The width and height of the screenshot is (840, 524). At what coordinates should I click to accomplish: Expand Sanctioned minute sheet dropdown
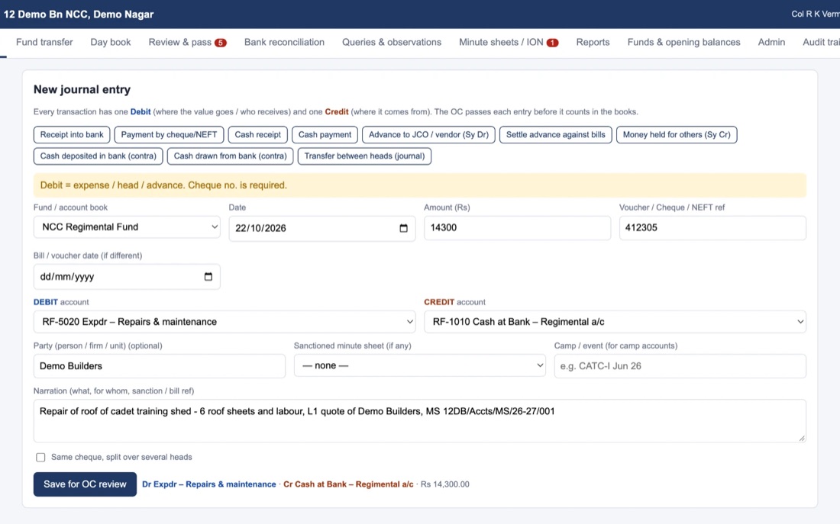(419, 365)
